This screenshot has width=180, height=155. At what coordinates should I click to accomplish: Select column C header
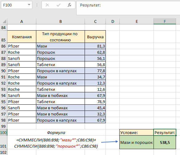[x=95, y=21]
